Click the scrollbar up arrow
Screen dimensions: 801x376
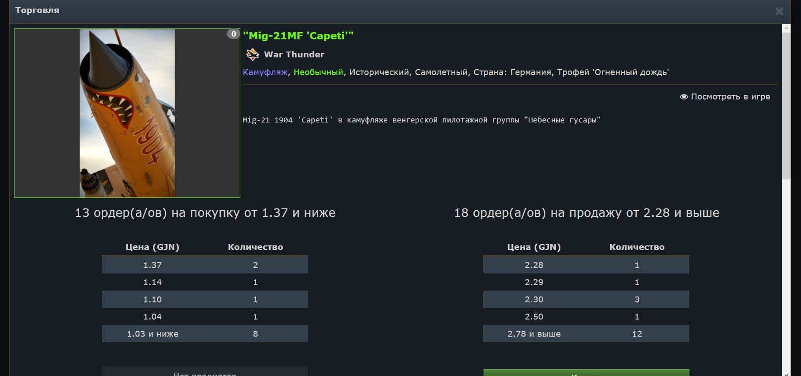point(787,28)
